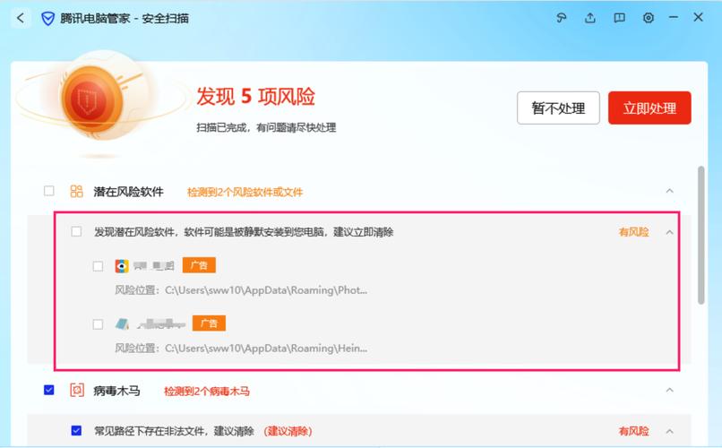722x448 pixels.
Task: Click the upload/share icon in title bar
Action: [590, 18]
